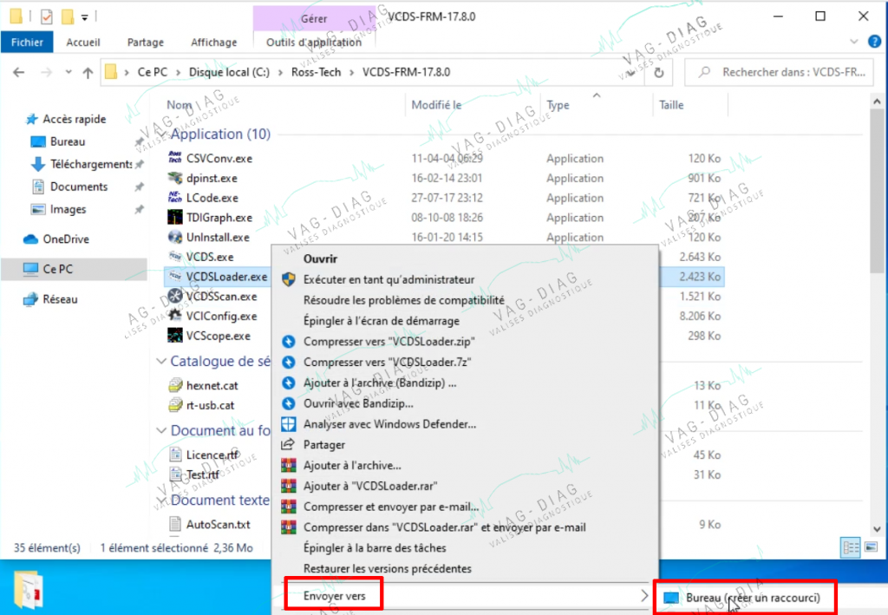Screen dimensions: 888x615
Task: Select Envoyer vers in context menu
Action: (x=334, y=596)
